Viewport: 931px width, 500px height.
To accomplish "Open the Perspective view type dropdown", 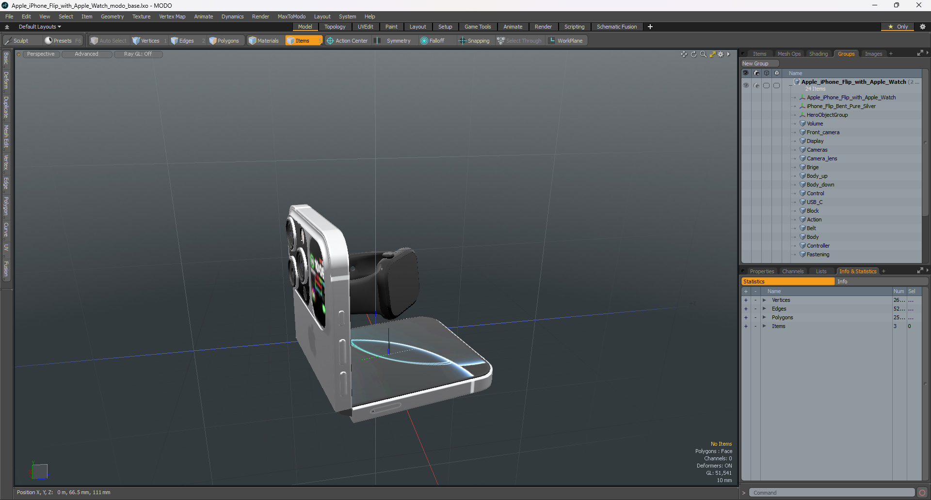I will click(41, 54).
